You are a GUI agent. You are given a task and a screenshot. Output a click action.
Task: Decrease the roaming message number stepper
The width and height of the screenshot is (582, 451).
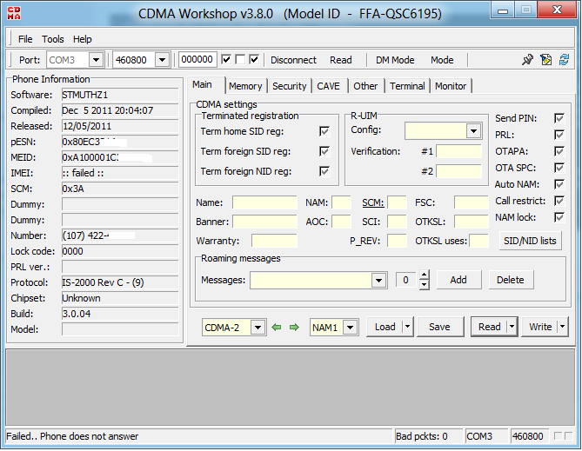coord(425,285)
